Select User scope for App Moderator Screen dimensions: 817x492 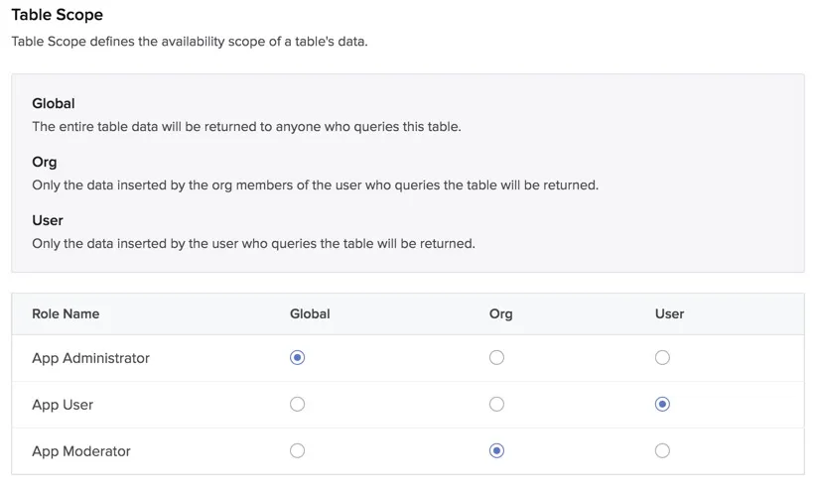coord(662,450)
